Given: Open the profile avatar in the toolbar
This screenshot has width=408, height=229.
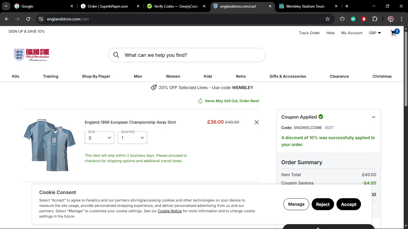Looking at the screenshot, I should (x=391, y=19).
